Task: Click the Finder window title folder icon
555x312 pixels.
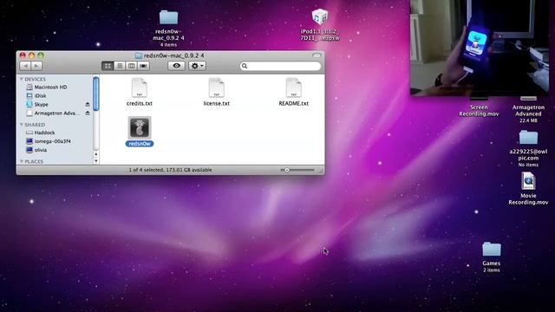Action: point(139,55)
